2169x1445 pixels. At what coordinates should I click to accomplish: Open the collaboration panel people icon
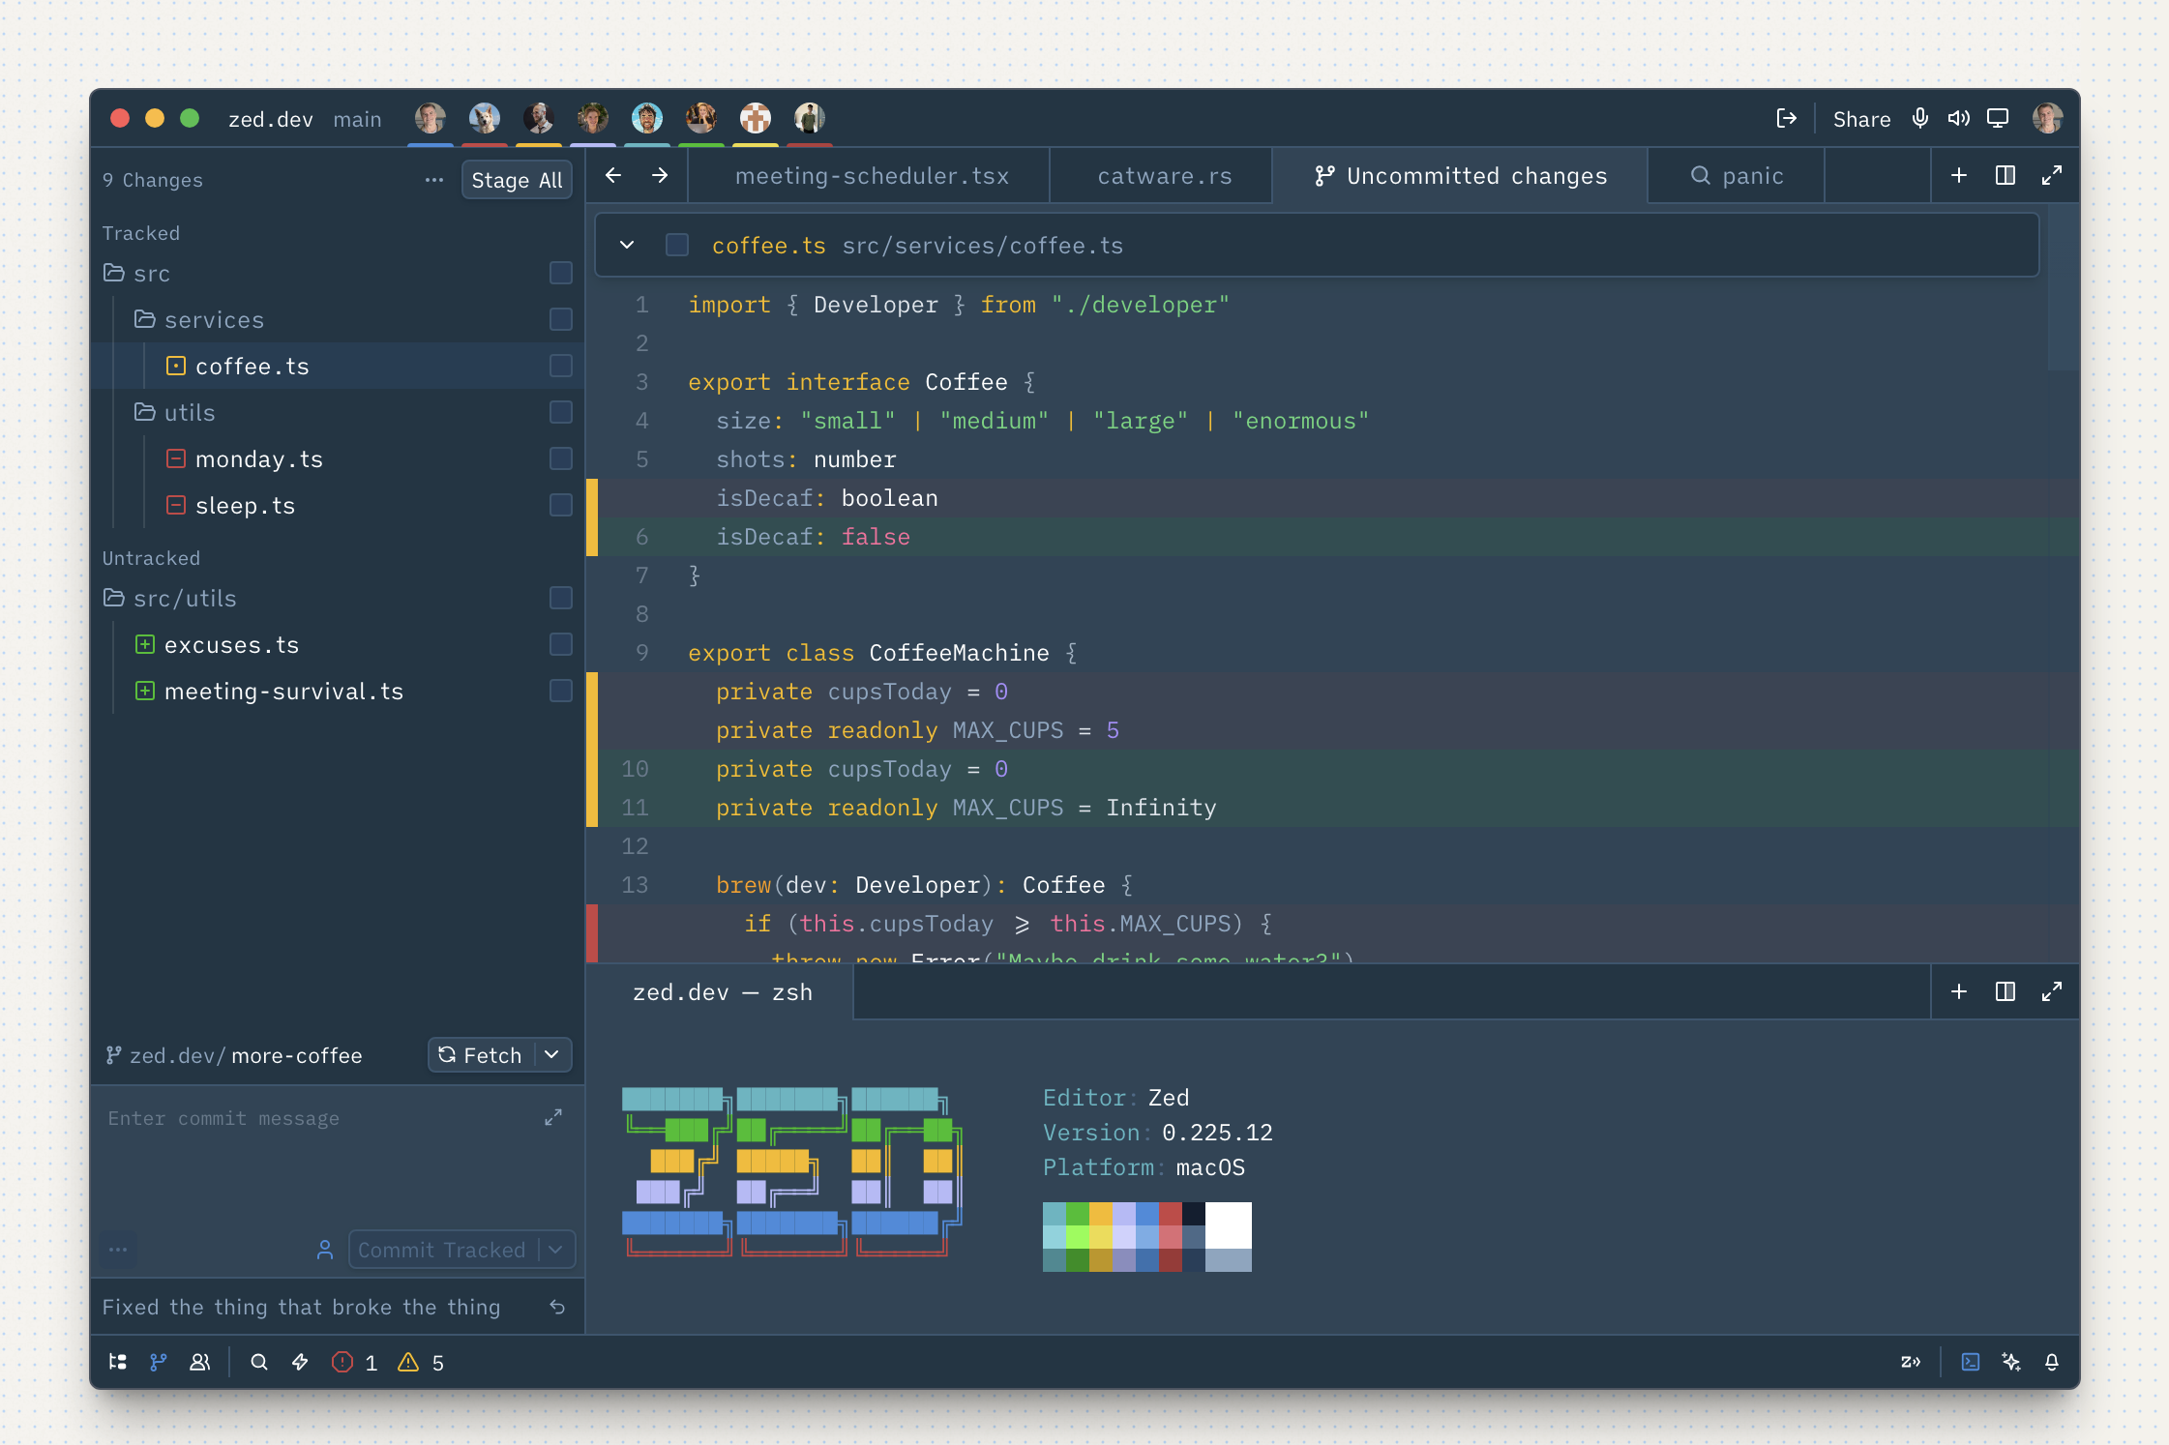[x=200, y=1362]
